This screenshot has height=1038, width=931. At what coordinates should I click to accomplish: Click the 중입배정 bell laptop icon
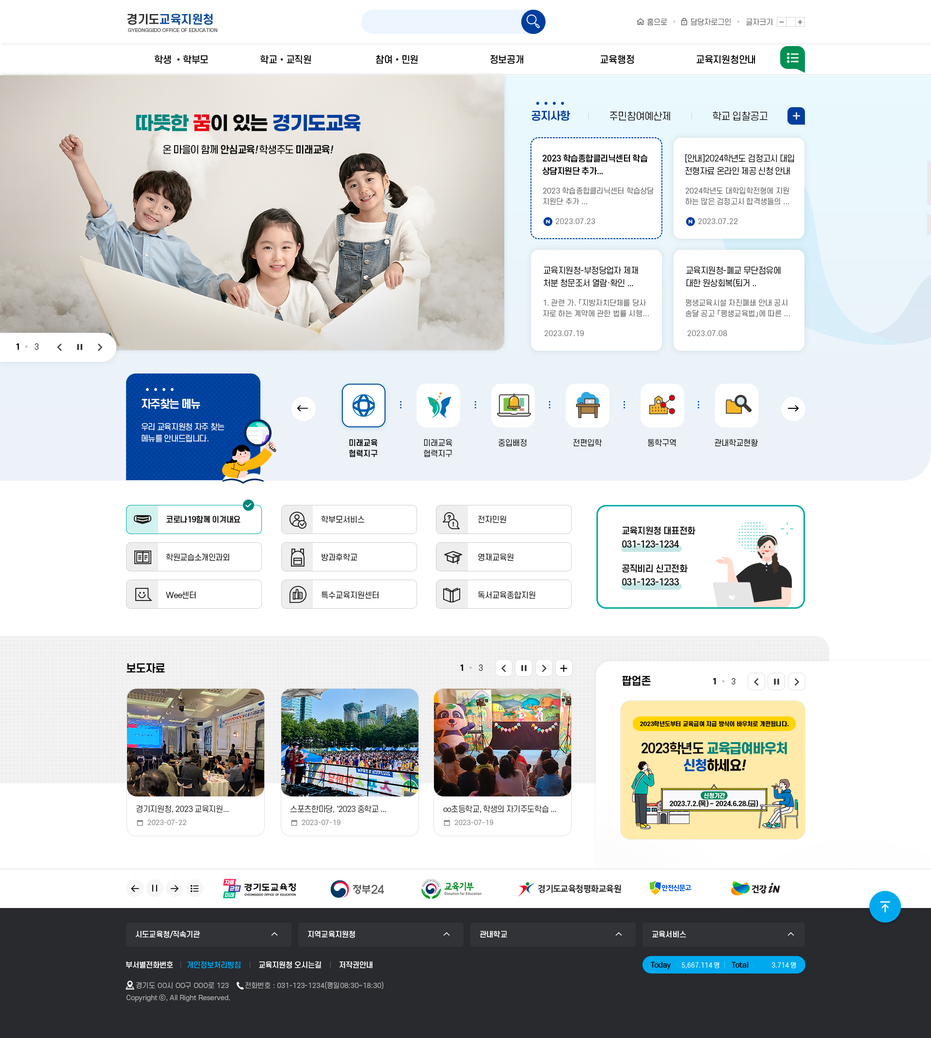(x=513, y=405)
